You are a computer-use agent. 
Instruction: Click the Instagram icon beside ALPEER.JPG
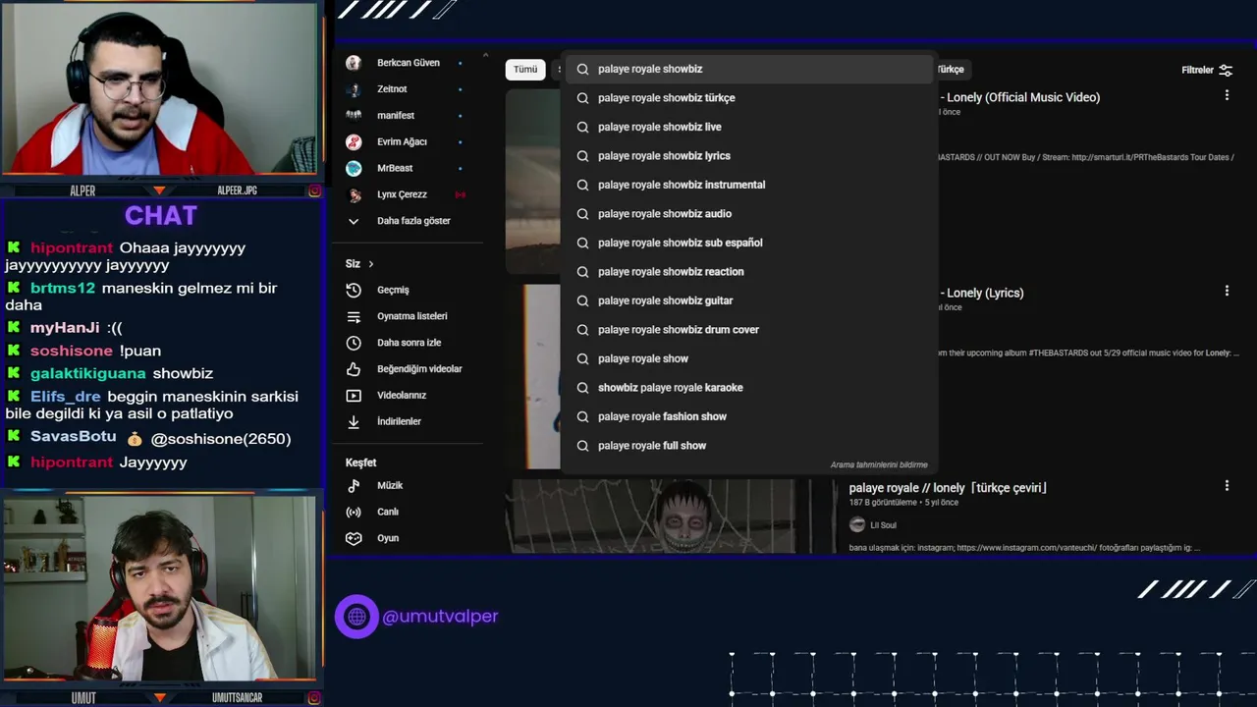click(x=314, y=191)
